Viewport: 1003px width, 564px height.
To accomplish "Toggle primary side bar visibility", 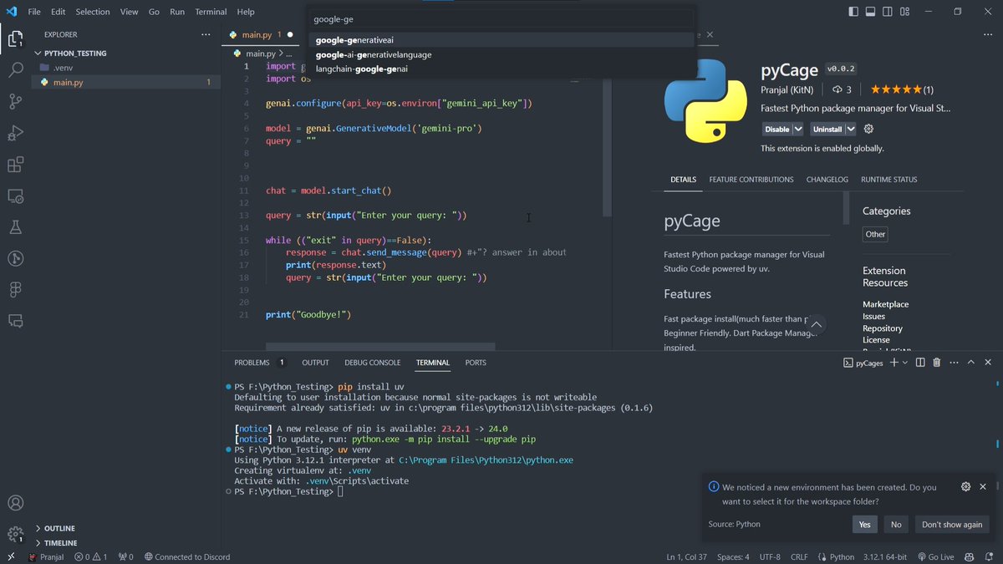I will coord(853,12).
